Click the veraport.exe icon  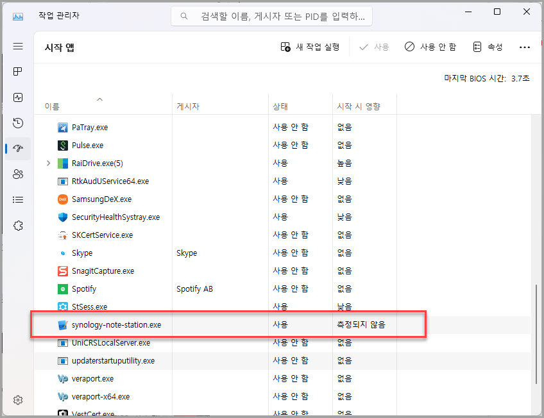[x=62, y=379]
